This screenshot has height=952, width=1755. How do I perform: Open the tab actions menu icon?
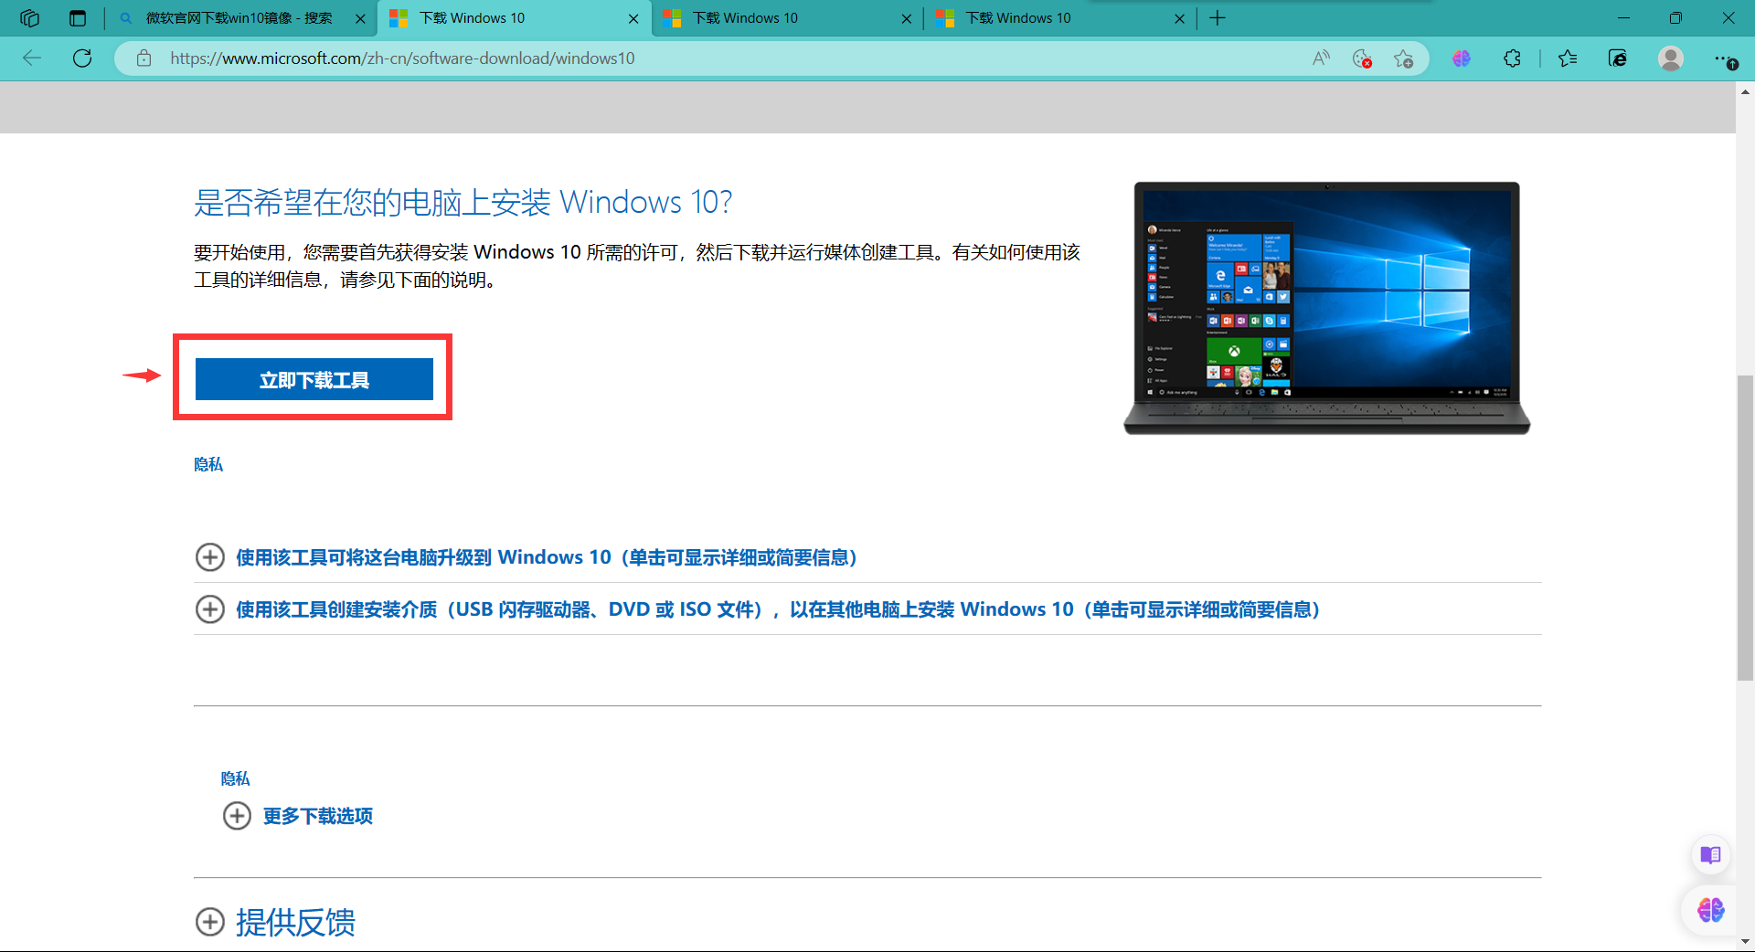(x=78, y=18)
